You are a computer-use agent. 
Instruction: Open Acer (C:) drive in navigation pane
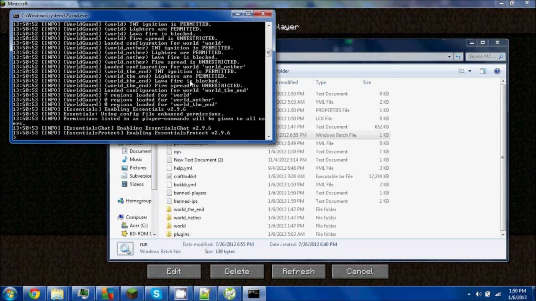click(138, 226)
